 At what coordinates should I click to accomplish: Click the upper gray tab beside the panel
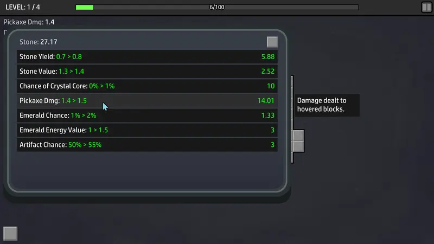298,136
